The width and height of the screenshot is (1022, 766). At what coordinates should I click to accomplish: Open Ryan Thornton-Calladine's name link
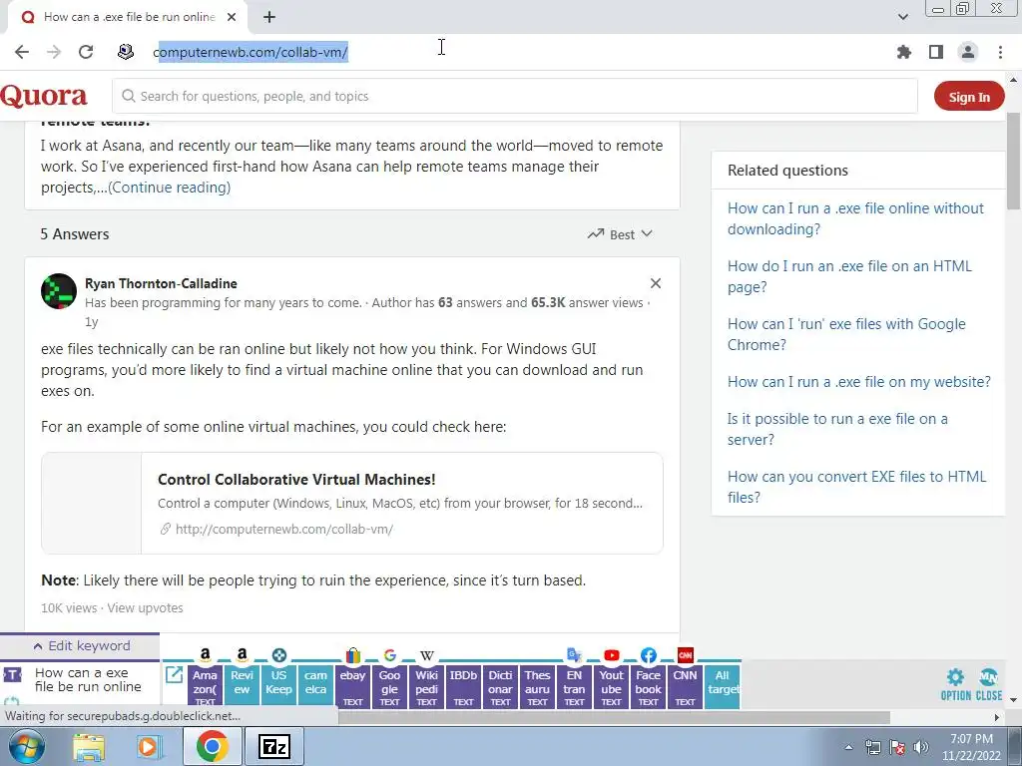coord(161,283)
